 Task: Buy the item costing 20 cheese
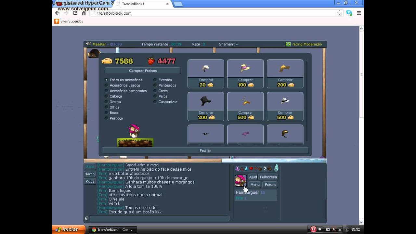[x=206, y=83]
